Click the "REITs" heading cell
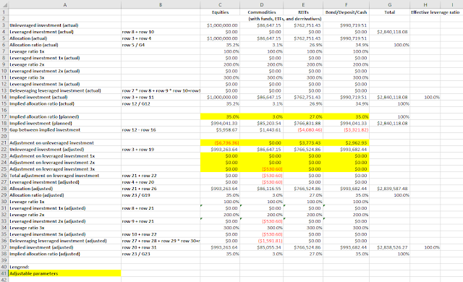The image size is (463, 282). [303, 12]
